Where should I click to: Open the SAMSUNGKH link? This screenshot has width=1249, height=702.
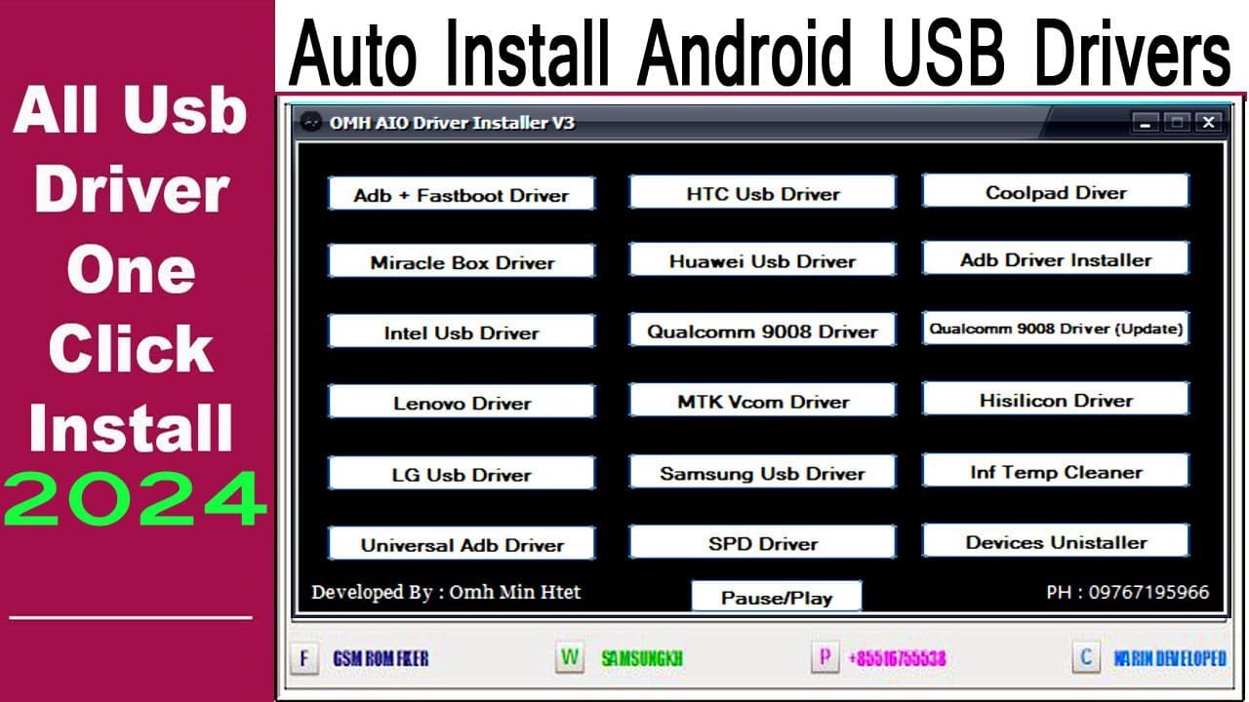click(x=642, y=659)
